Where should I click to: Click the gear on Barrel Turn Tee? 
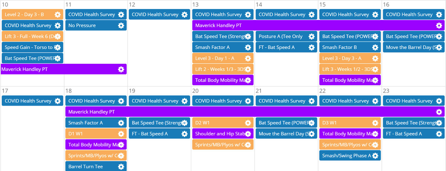click(121, 167)
